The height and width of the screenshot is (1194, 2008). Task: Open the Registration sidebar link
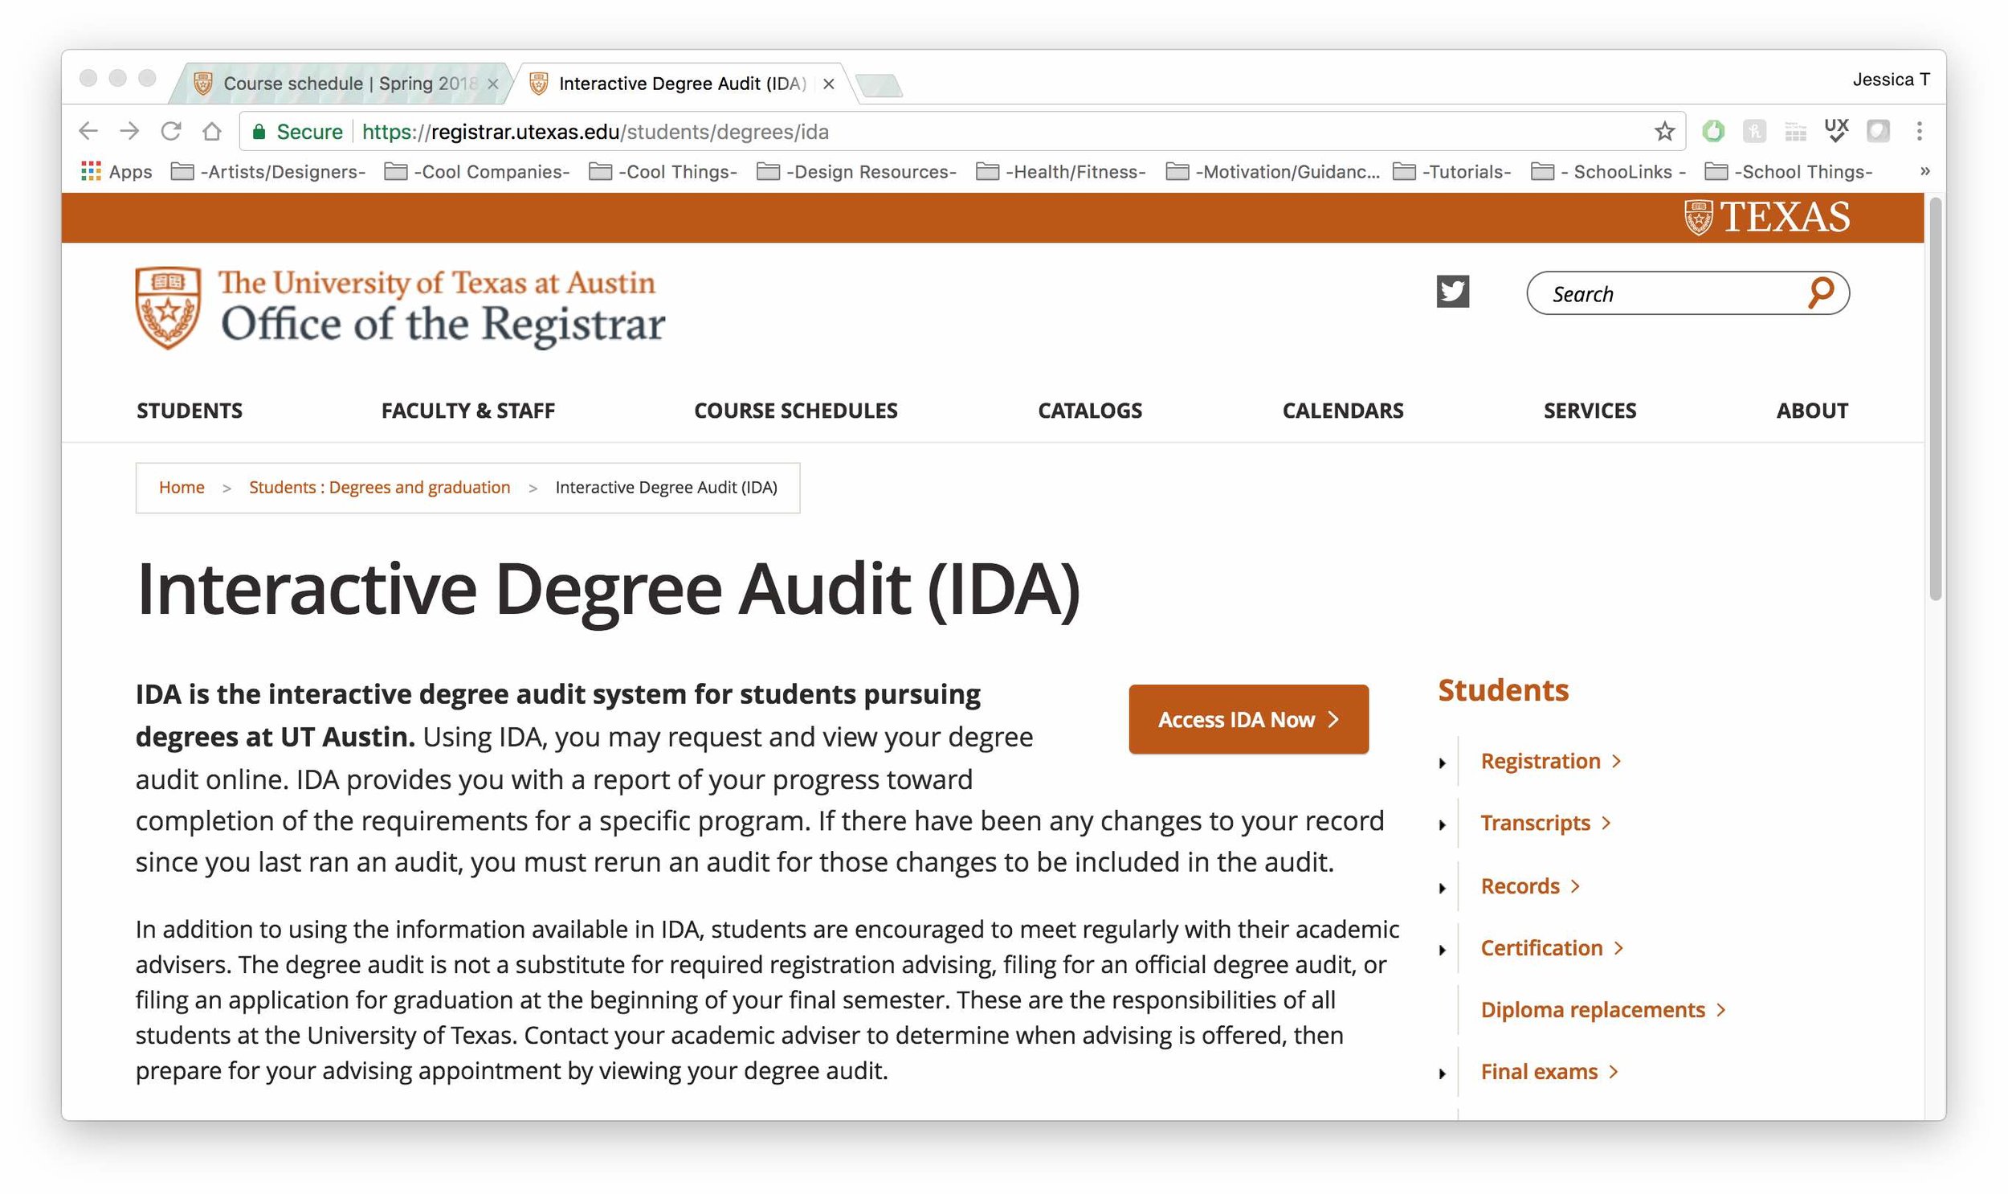point(1549,761)
